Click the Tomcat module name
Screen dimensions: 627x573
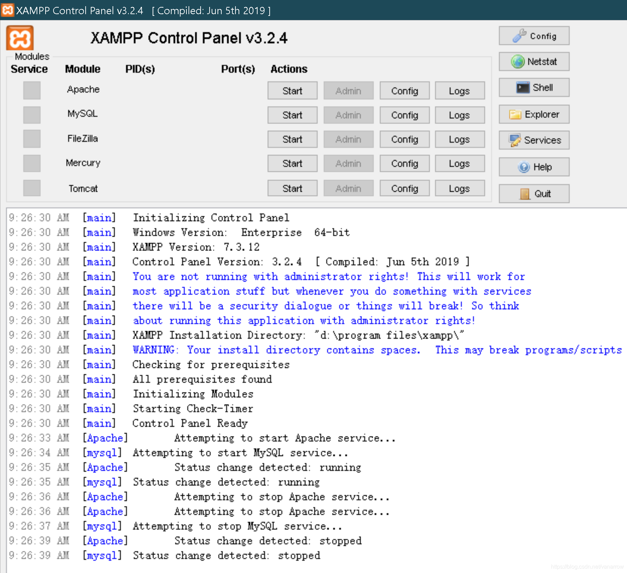click(83, 189)
